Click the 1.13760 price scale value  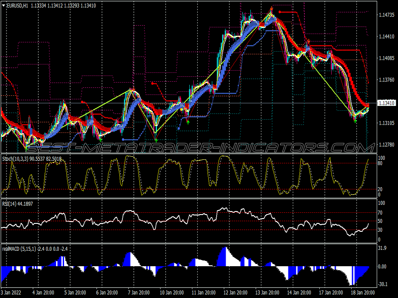(x=387, y=80)
